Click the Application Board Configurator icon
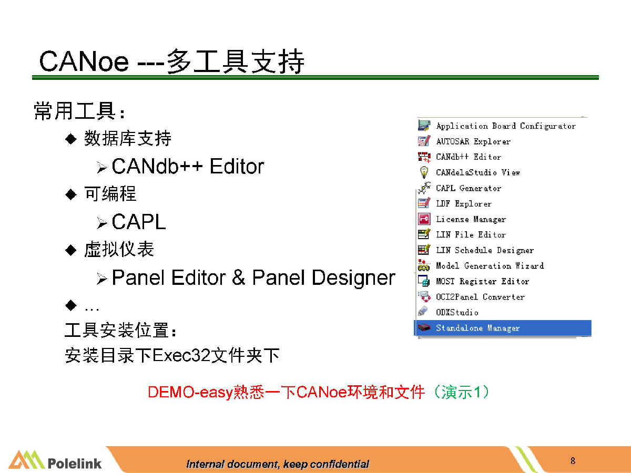631x473 pixels. (x=424, y=126)
